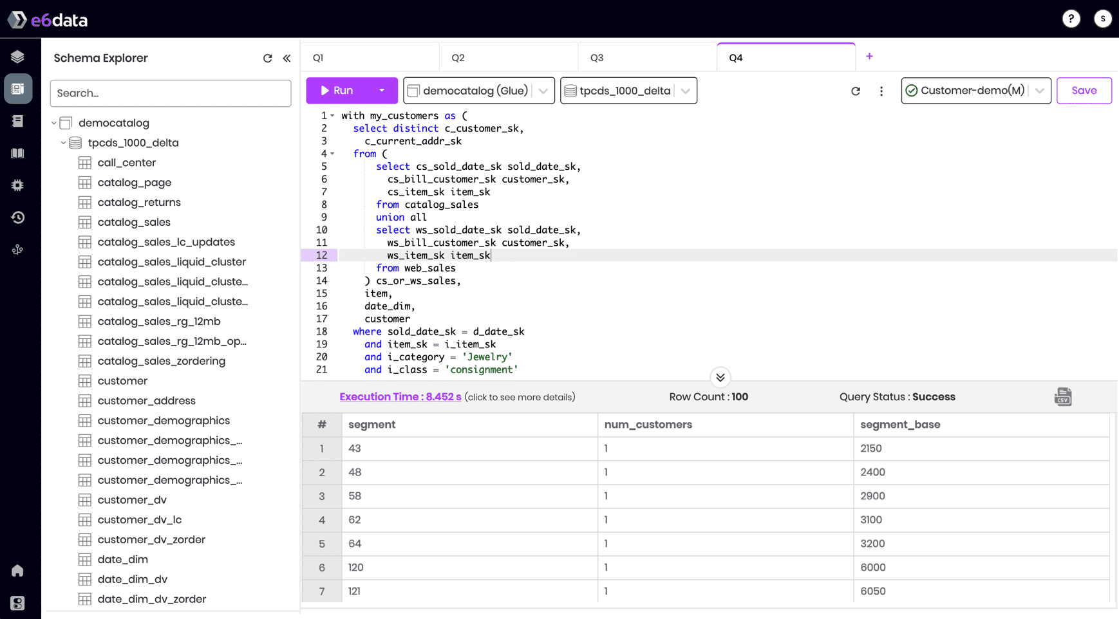Screen dimensions: 1119x619
Task: Open the query editor sidebar icon
Action: pyautogui.click(x=17, y=88)
